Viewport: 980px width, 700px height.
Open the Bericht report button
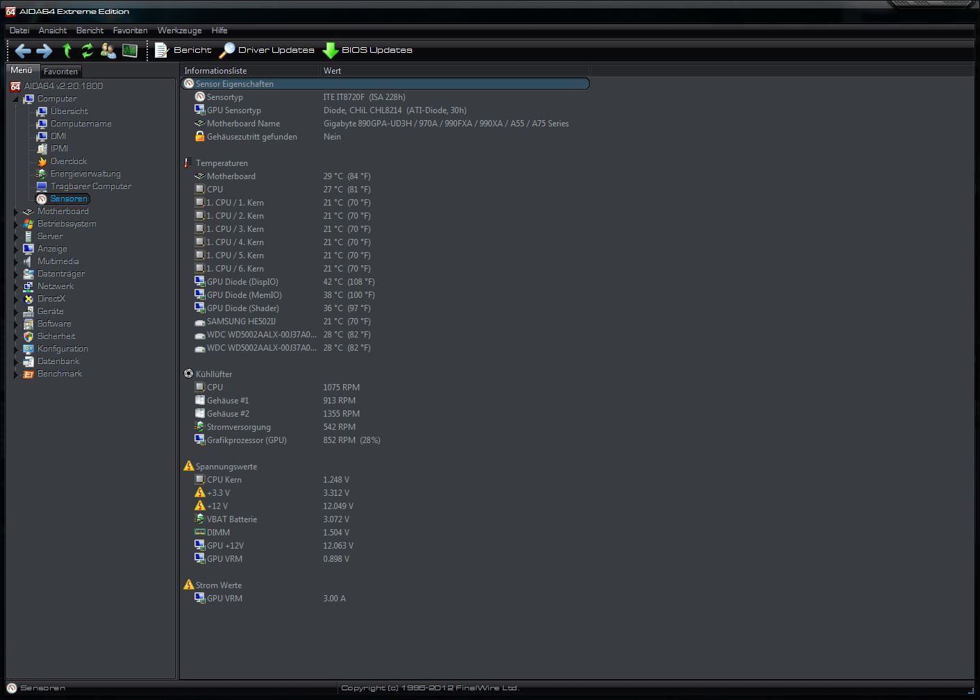tap(183, 50)
